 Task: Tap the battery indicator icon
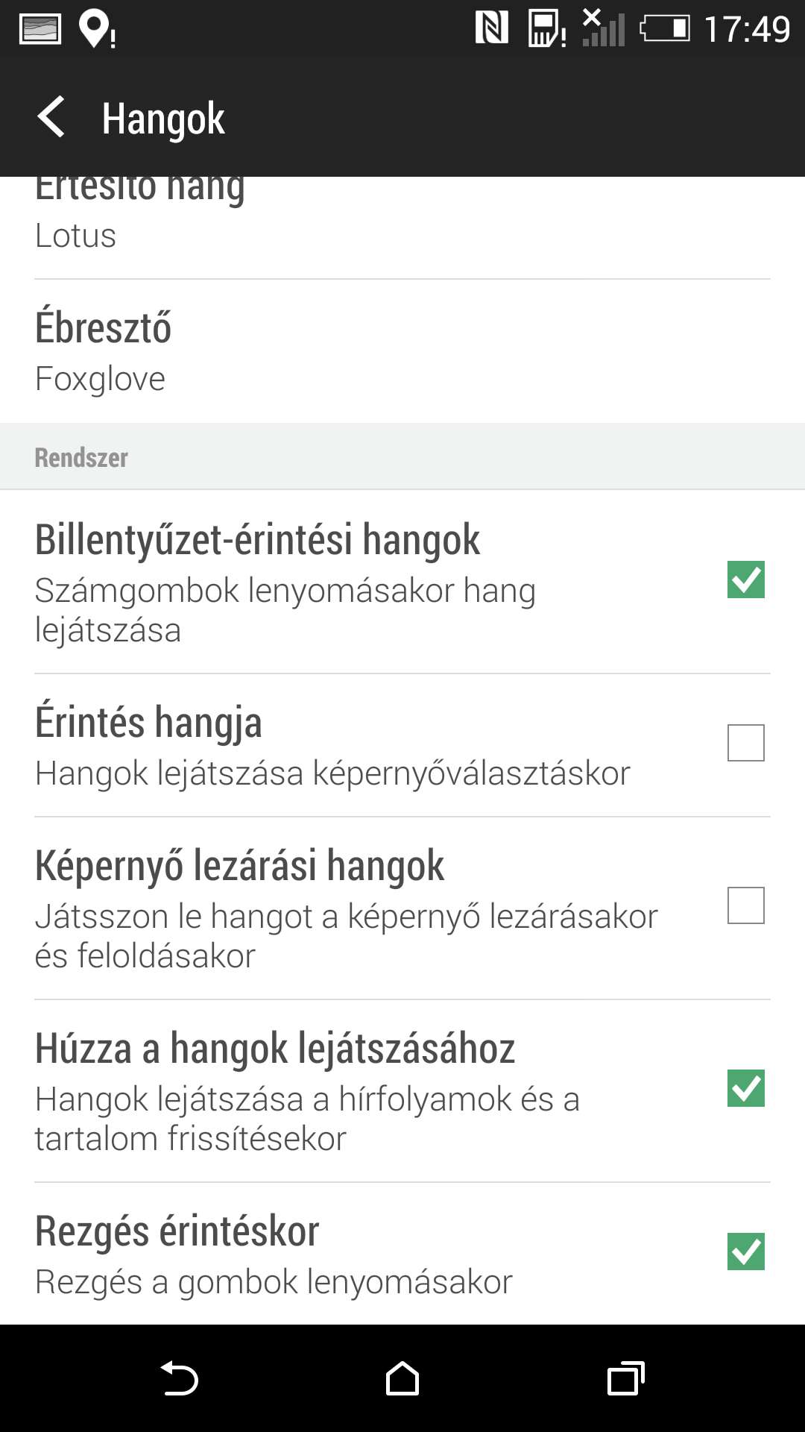coord(665,29)
